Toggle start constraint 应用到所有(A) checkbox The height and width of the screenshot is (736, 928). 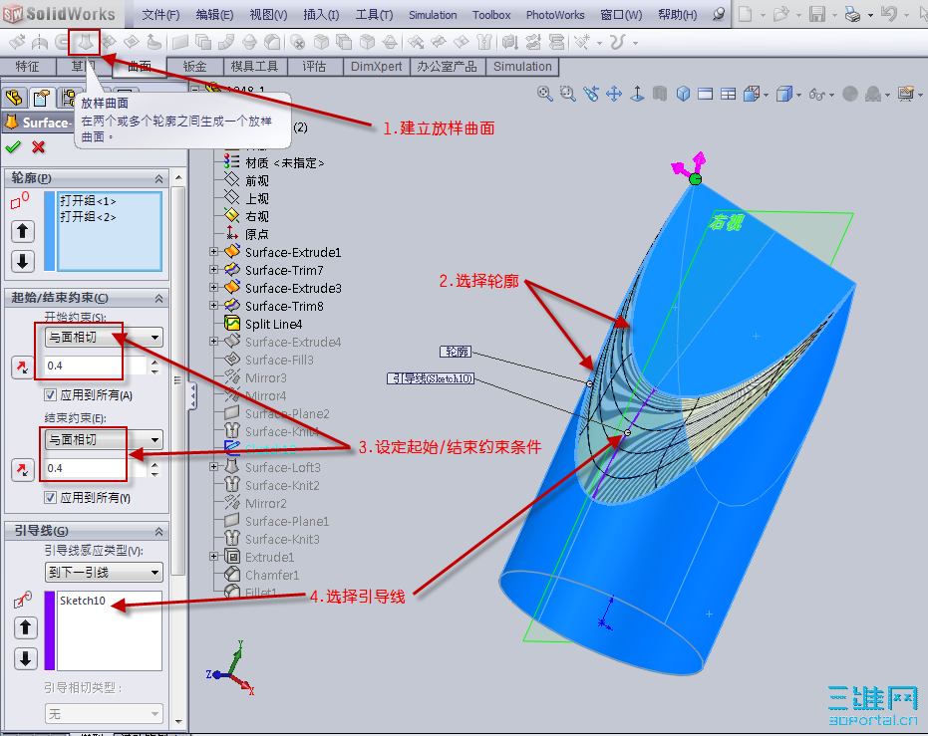tap(50, 395)
